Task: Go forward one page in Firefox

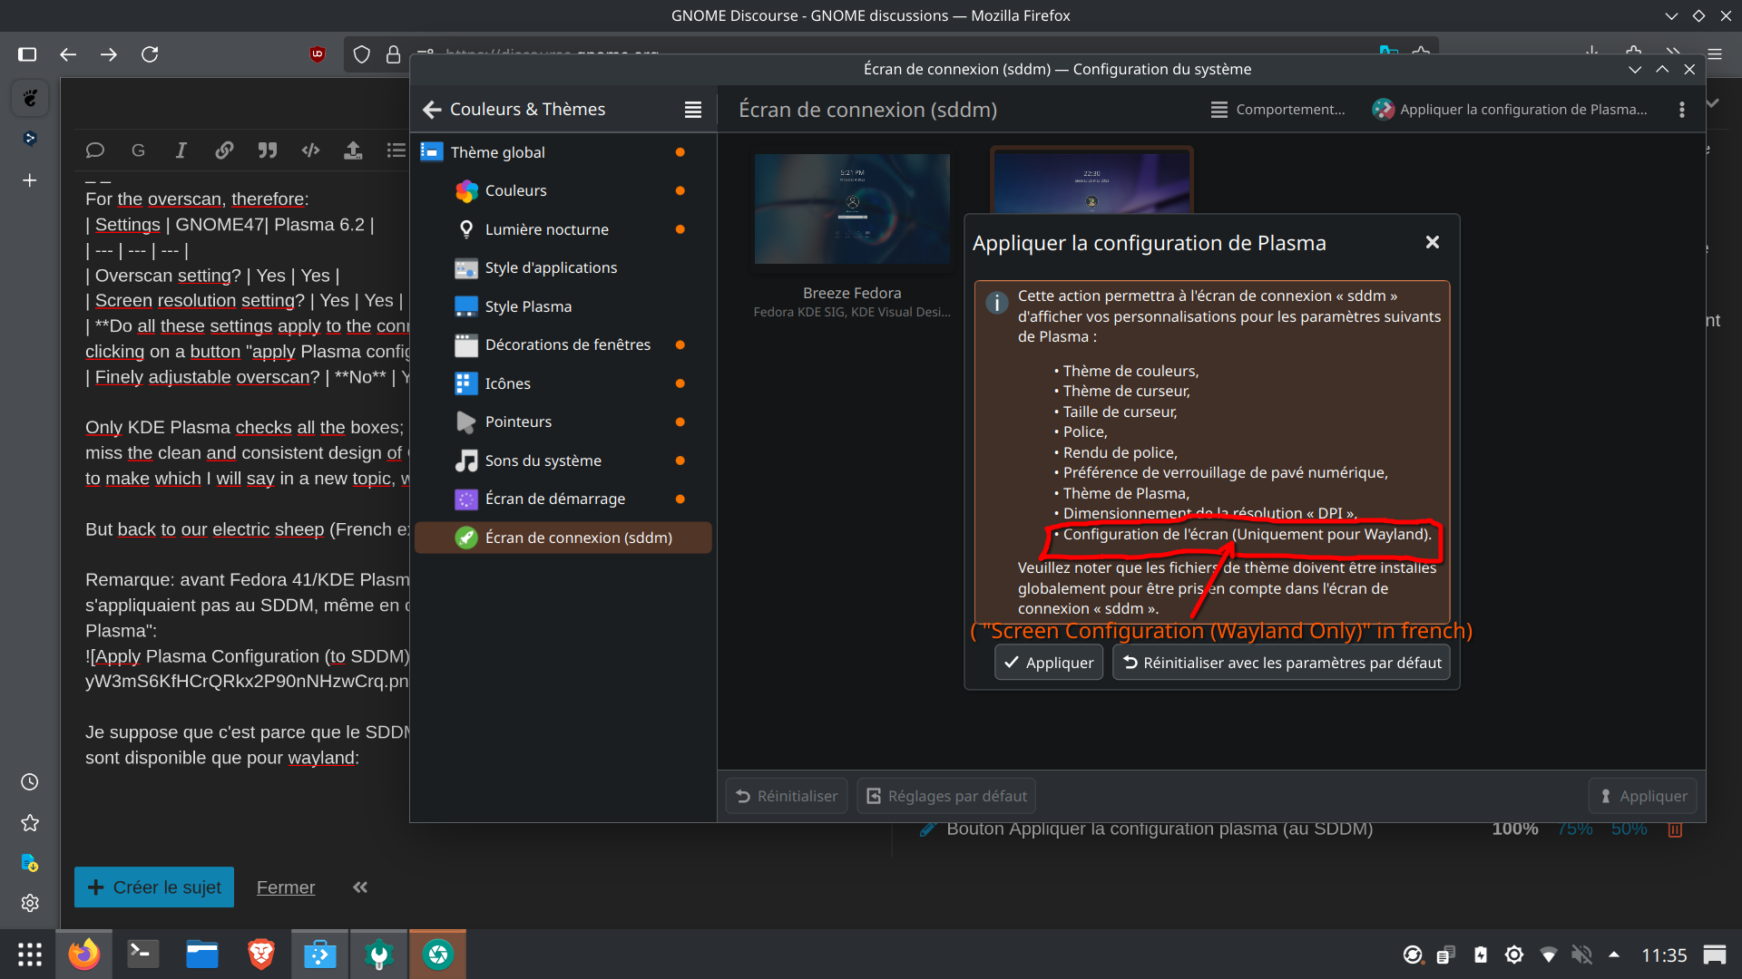Action: tap(109, 54)
